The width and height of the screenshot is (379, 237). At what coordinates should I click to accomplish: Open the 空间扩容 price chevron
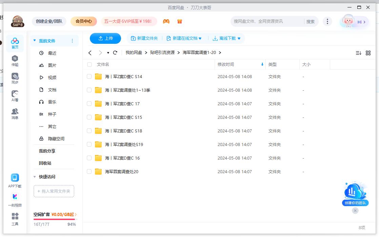tap(76, 215)
